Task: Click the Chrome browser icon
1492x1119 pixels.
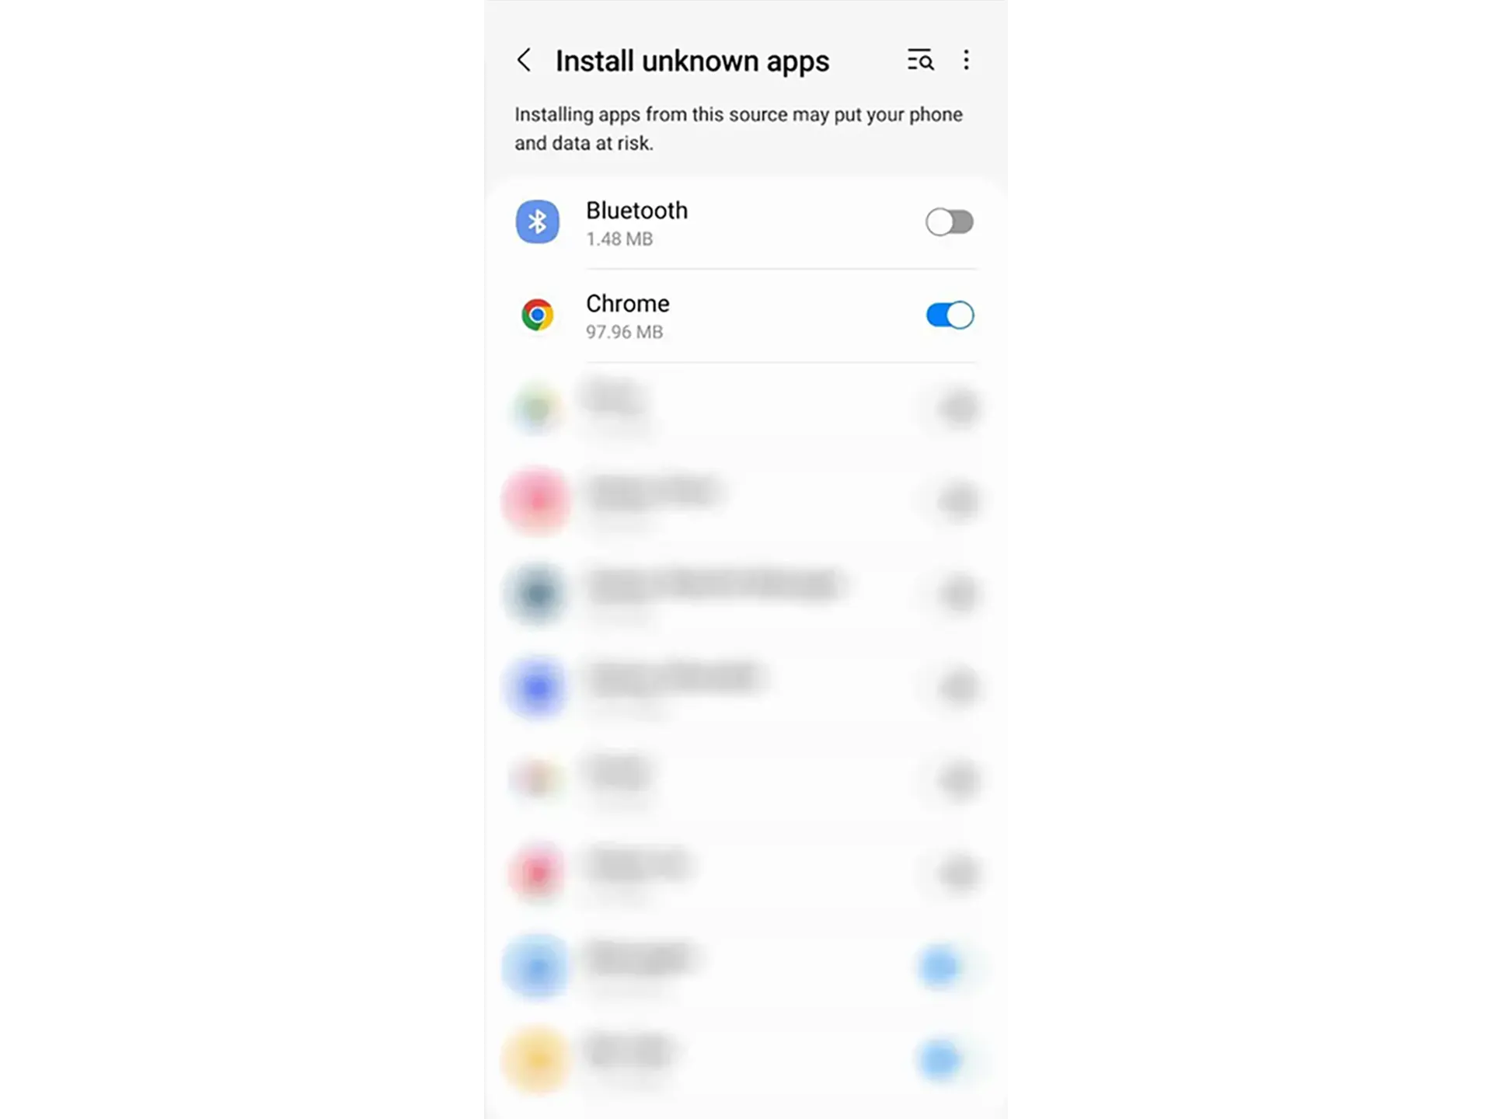Action: (x=535, y=314)
